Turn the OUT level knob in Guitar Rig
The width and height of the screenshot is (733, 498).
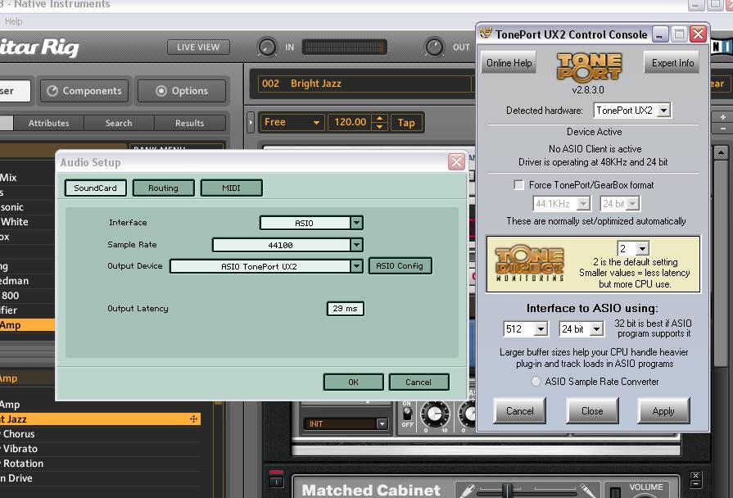click(434, 48)
